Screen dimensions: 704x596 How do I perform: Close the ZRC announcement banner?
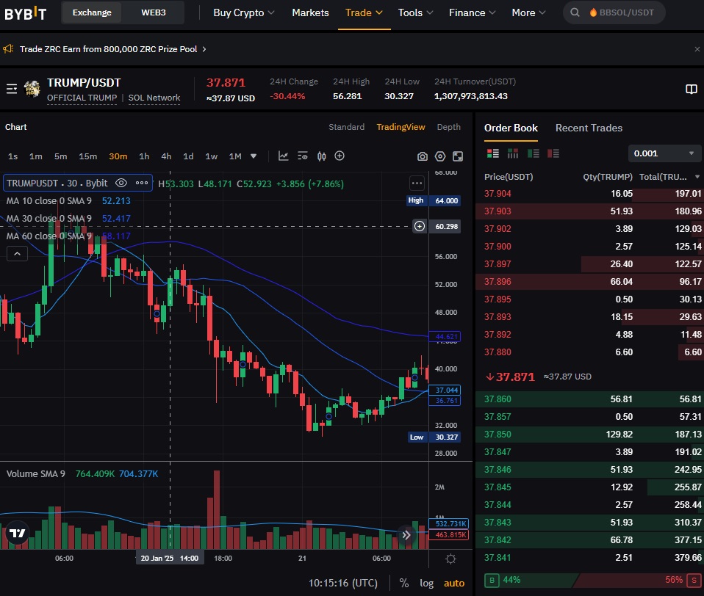697,49
